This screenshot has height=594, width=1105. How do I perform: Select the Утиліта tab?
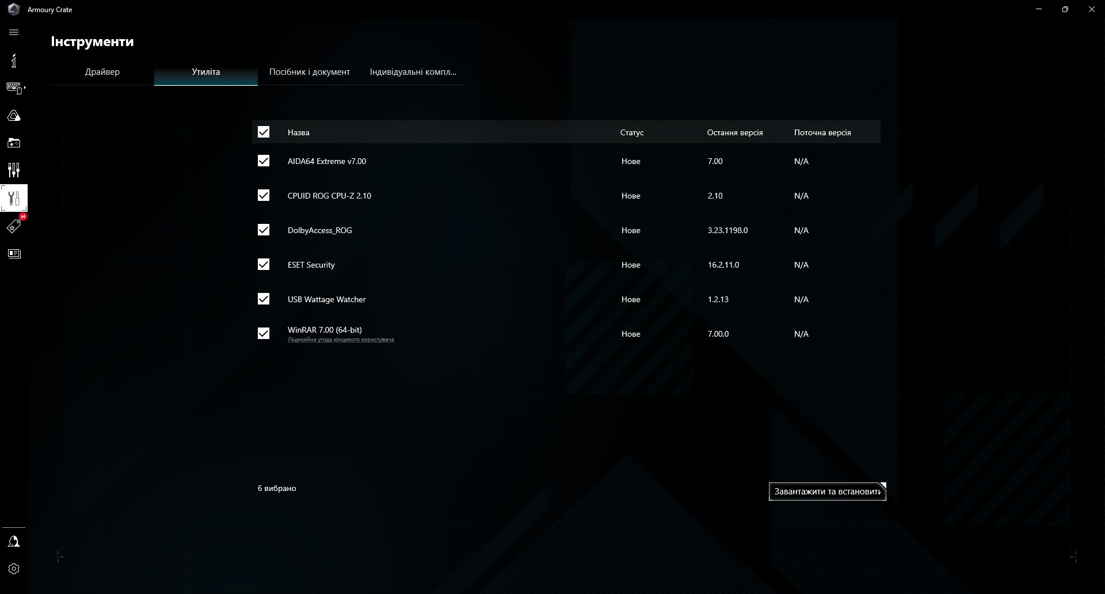click(206, 72)
